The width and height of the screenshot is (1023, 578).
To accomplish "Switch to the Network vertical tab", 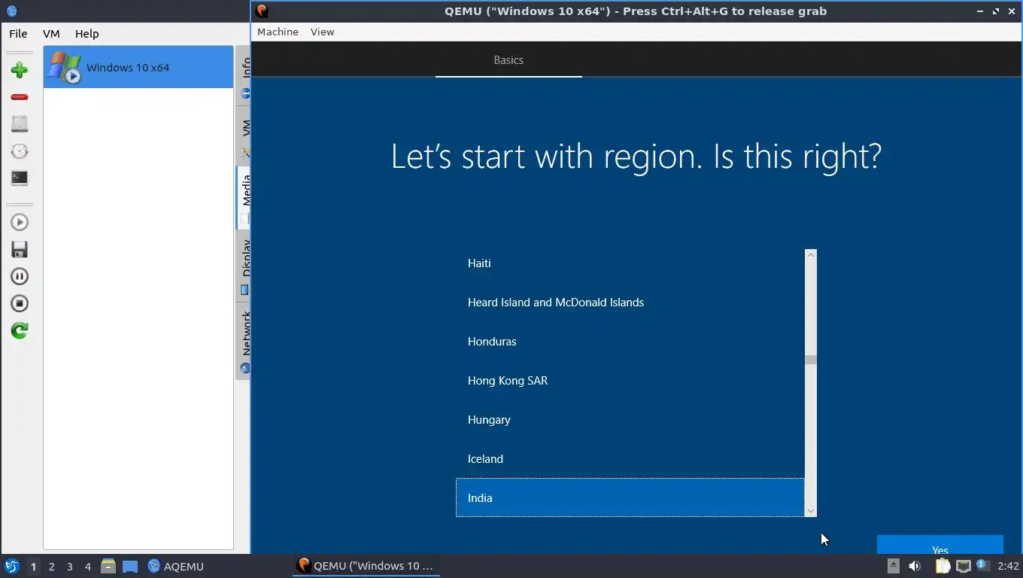I will (244, 341).
